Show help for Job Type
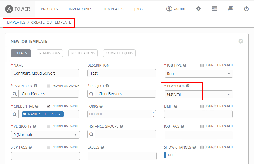254x164 pixels. tap(185, 65)
